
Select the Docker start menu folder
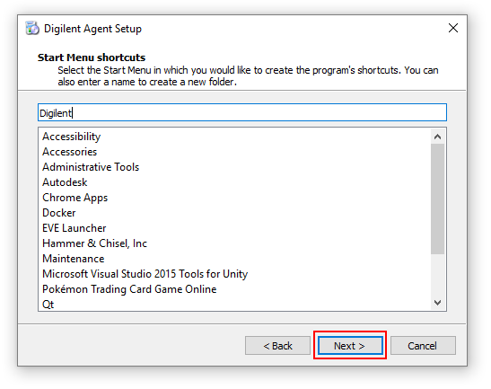59,213
